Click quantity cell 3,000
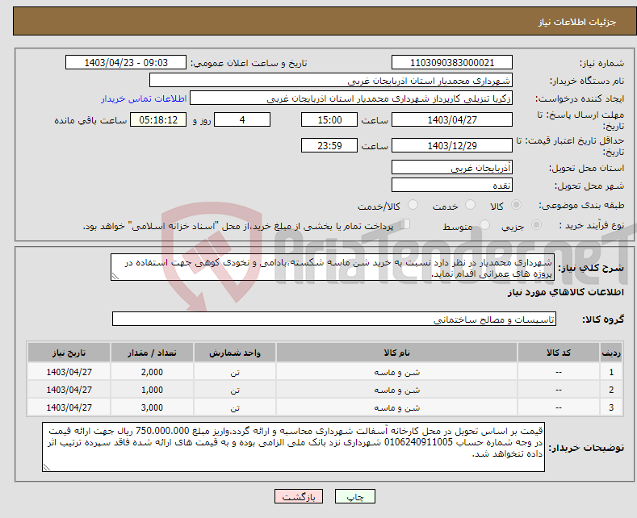 (152, 407)
